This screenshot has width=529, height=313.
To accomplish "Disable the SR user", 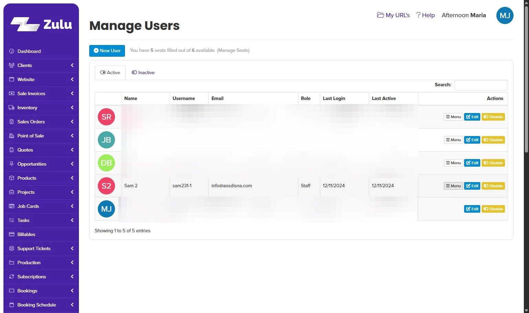I will pos(493,117).
